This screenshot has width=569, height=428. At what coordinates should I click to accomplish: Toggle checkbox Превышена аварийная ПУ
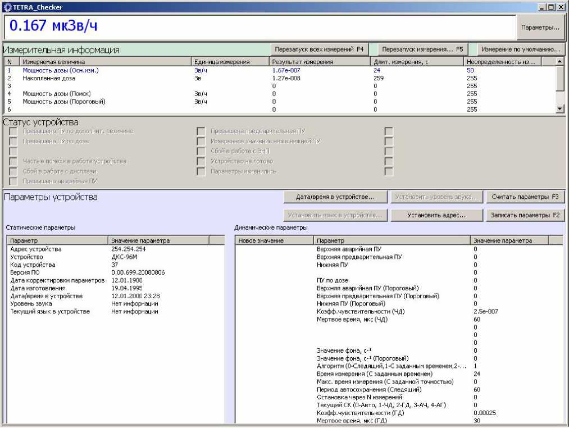coord(13,181)
